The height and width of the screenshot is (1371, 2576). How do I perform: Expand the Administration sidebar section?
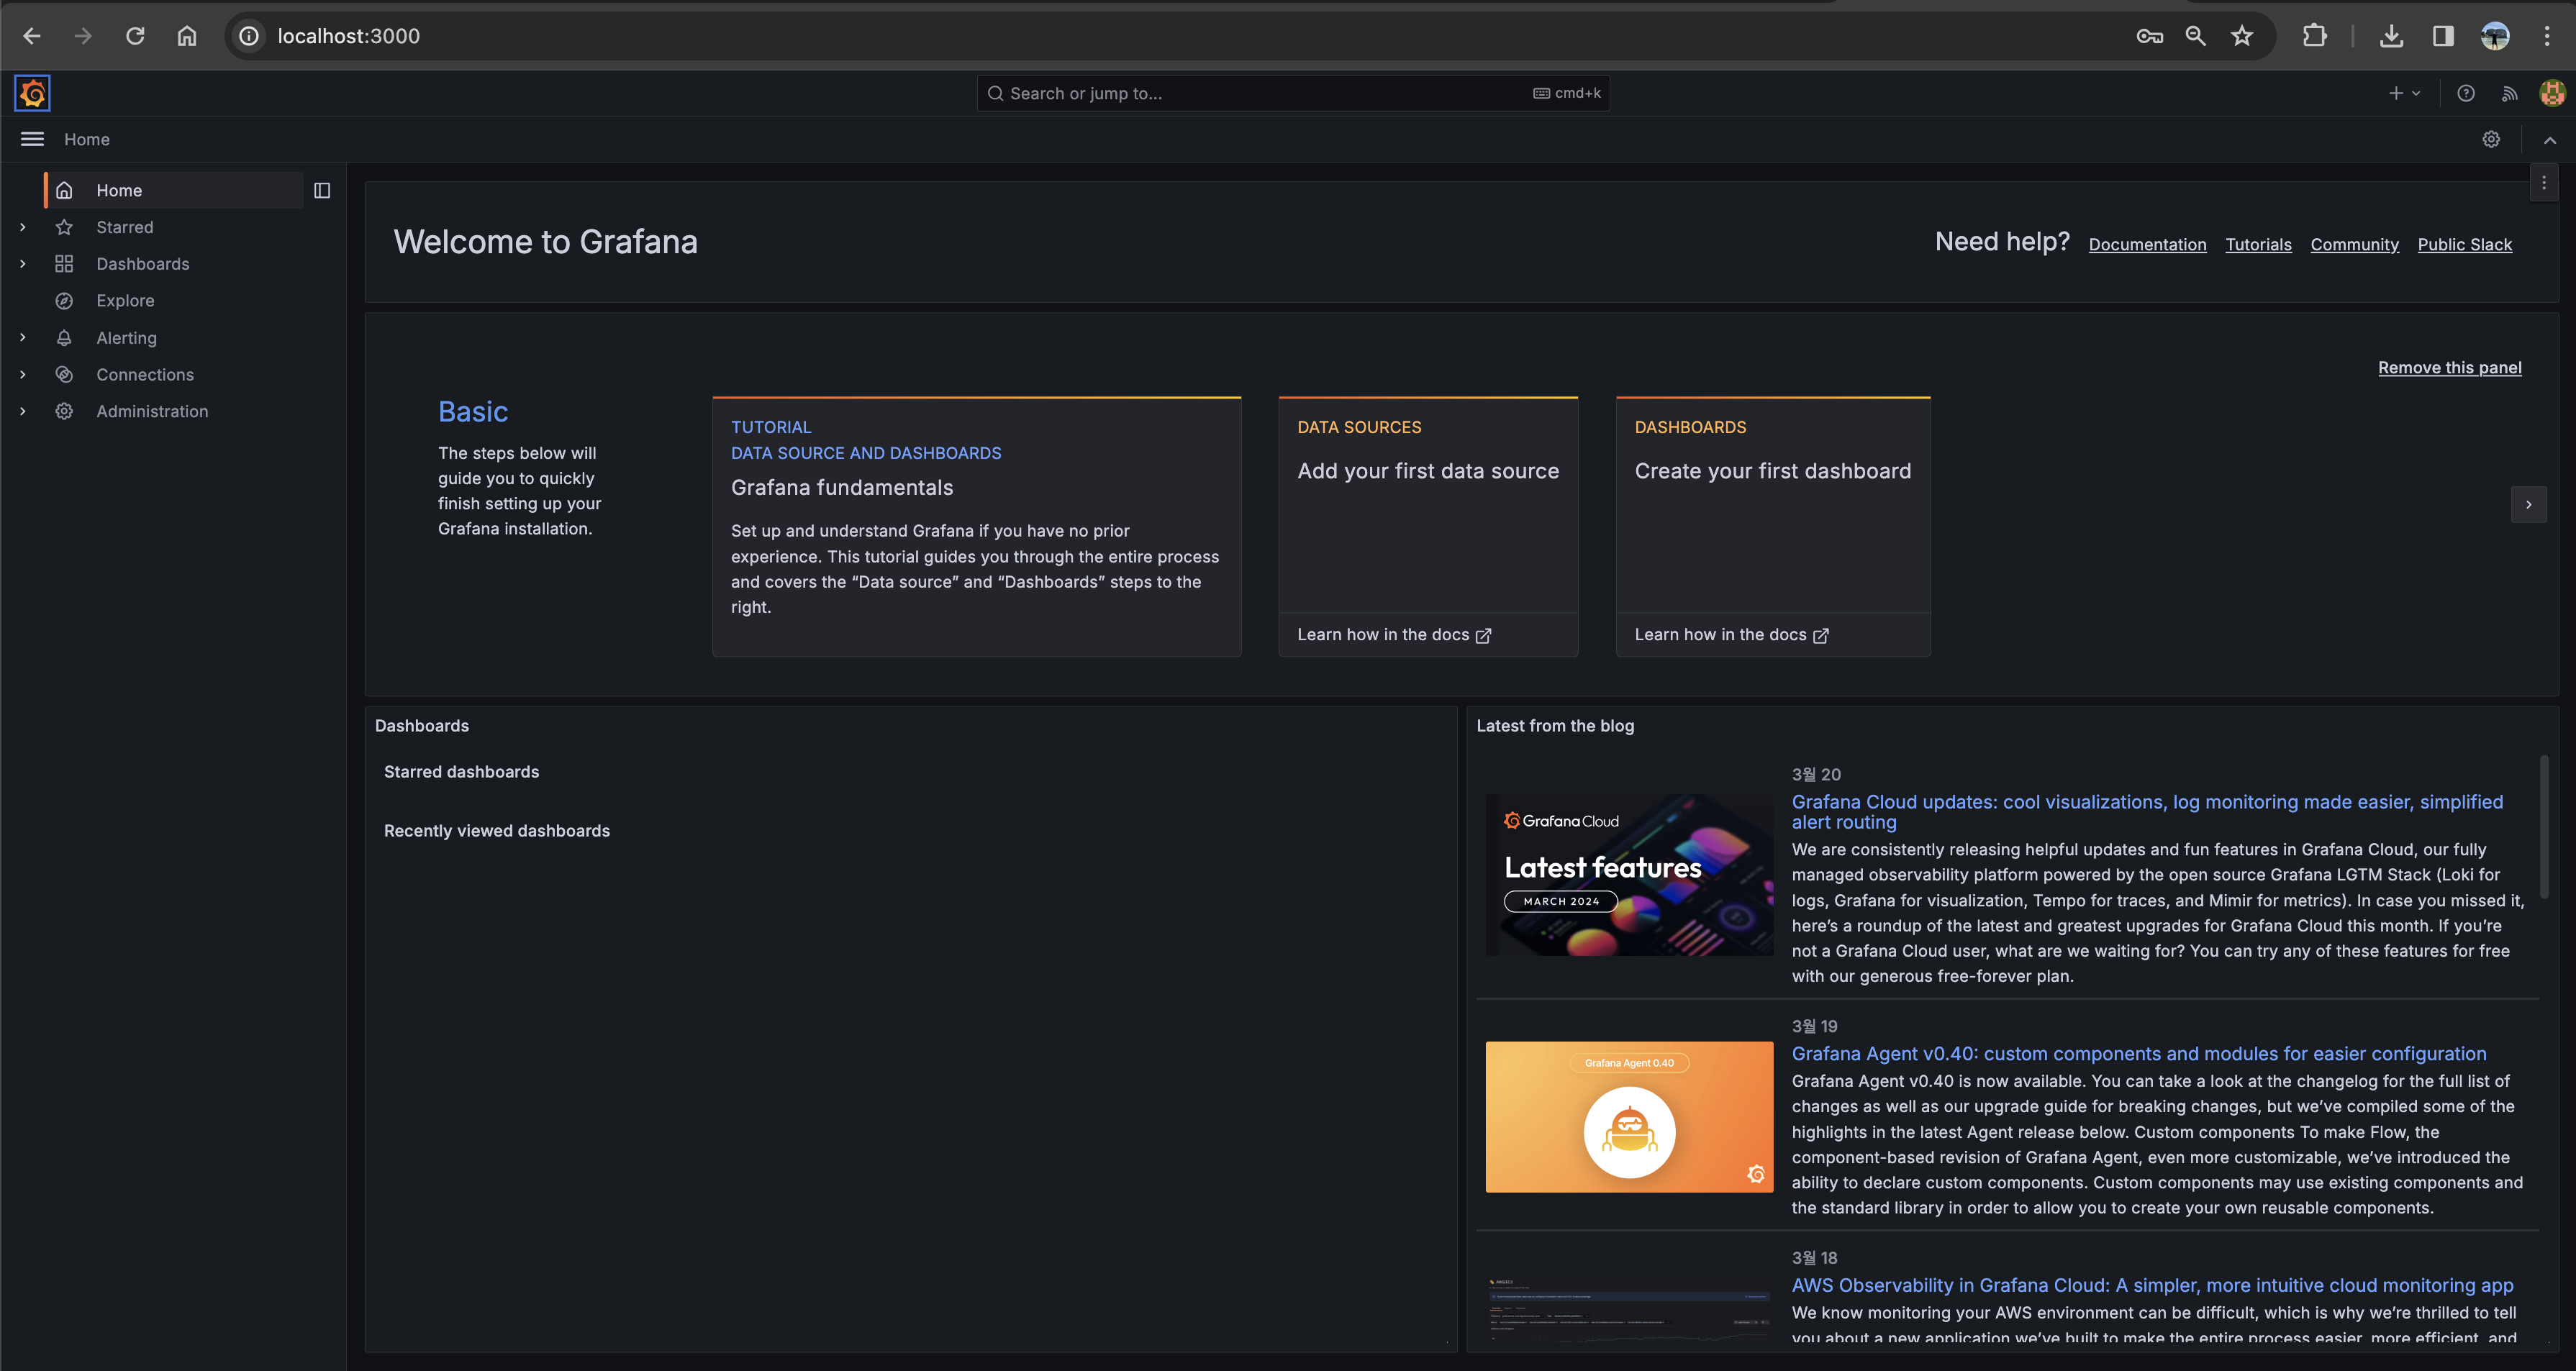pos(23,411)
